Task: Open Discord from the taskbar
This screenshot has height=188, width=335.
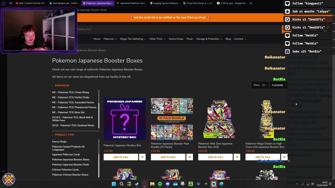Action: [168, 184]
